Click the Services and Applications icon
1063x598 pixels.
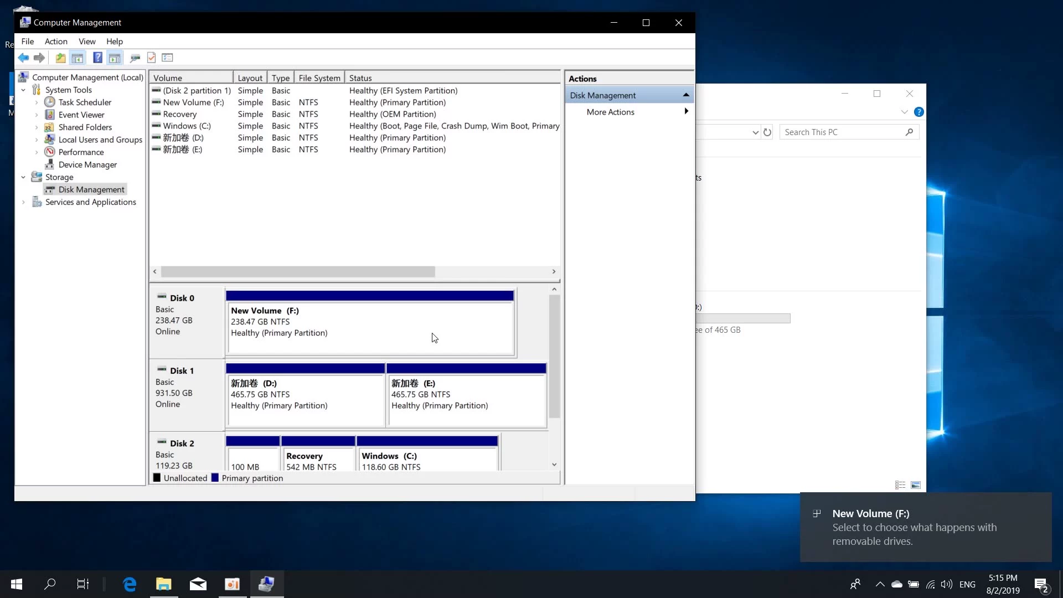[x=37, y=202]
